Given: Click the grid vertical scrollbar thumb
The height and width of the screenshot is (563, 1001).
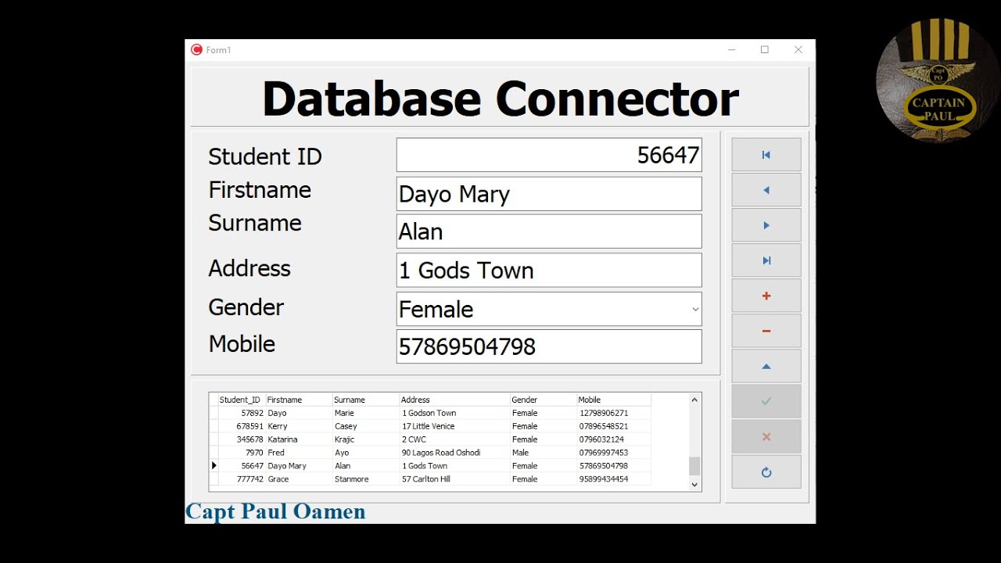Looking at the screenshot, I should click(x=694, y=466).
